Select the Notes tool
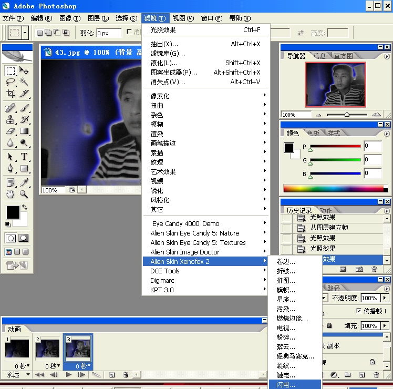This screenshot has width=393, height=389. tap(11, 182)
